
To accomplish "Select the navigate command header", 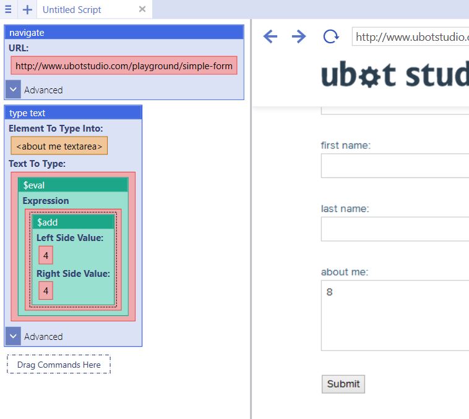I will coord(124,32).
